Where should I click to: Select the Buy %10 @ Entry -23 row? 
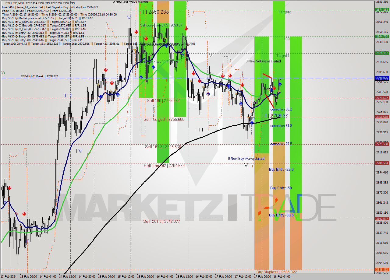point(43,33)
